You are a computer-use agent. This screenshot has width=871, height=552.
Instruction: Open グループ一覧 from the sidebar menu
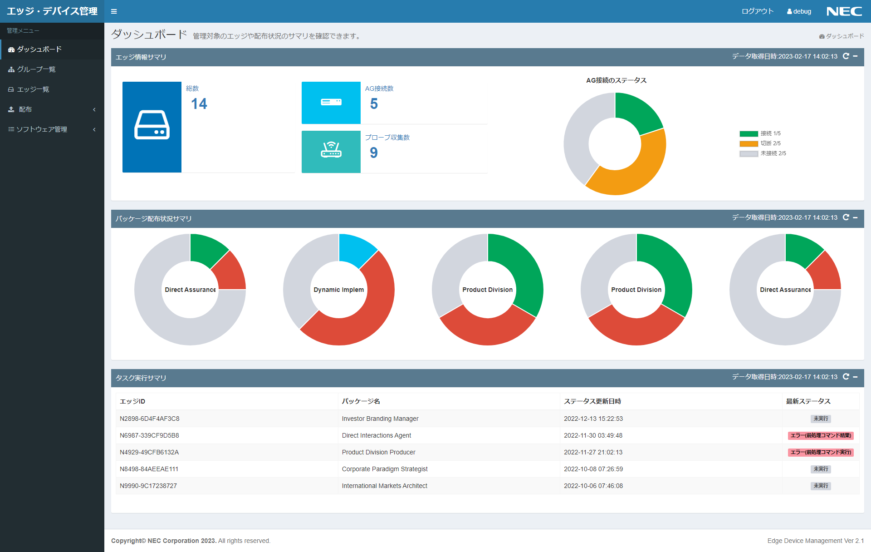point(36,69)
